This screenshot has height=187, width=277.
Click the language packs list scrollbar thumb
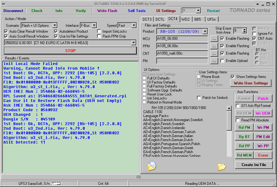(229, 120)
